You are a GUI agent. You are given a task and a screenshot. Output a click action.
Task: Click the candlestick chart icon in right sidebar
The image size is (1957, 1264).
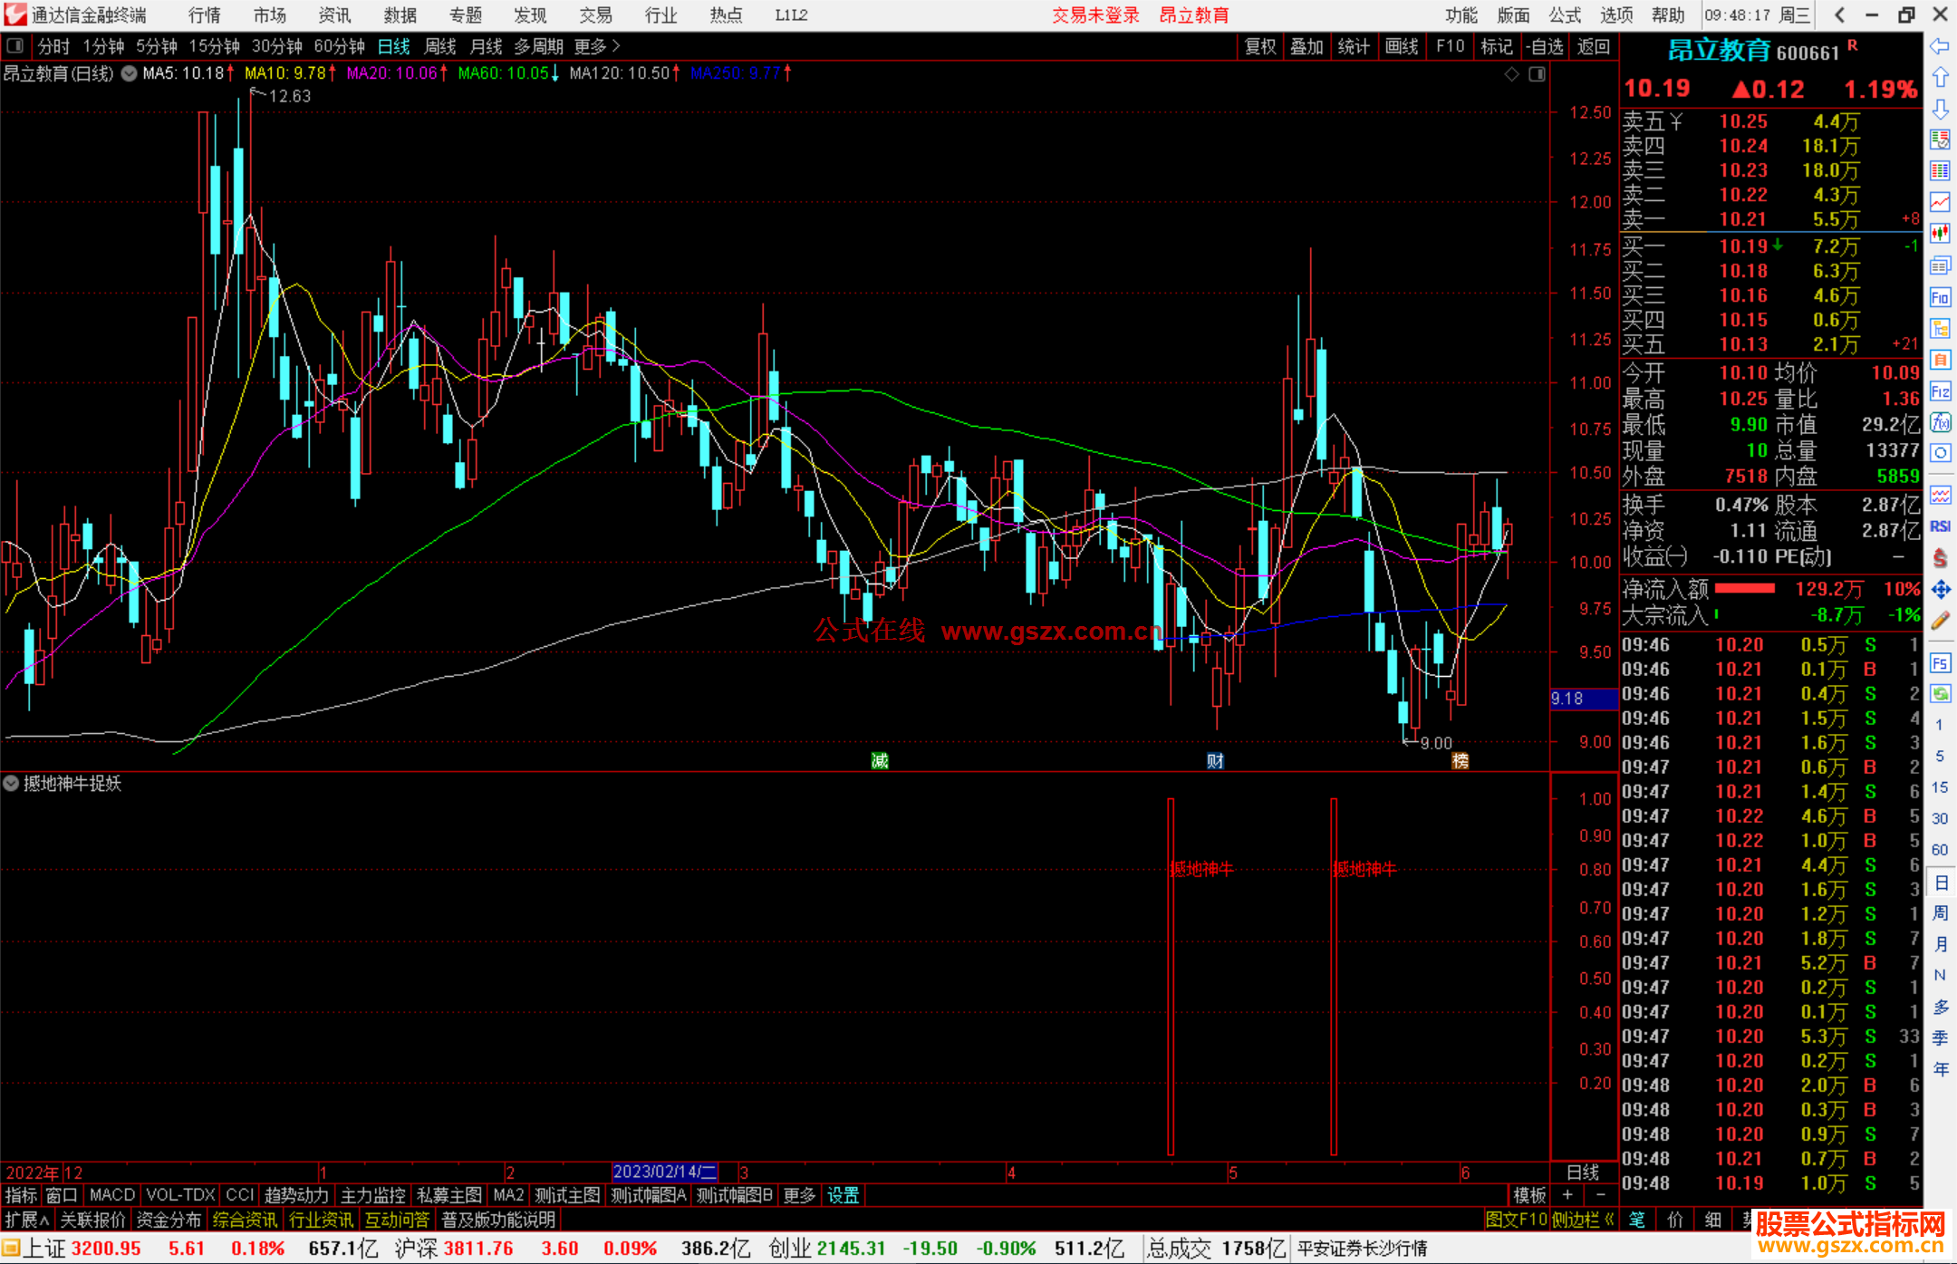coord(1940,234)
